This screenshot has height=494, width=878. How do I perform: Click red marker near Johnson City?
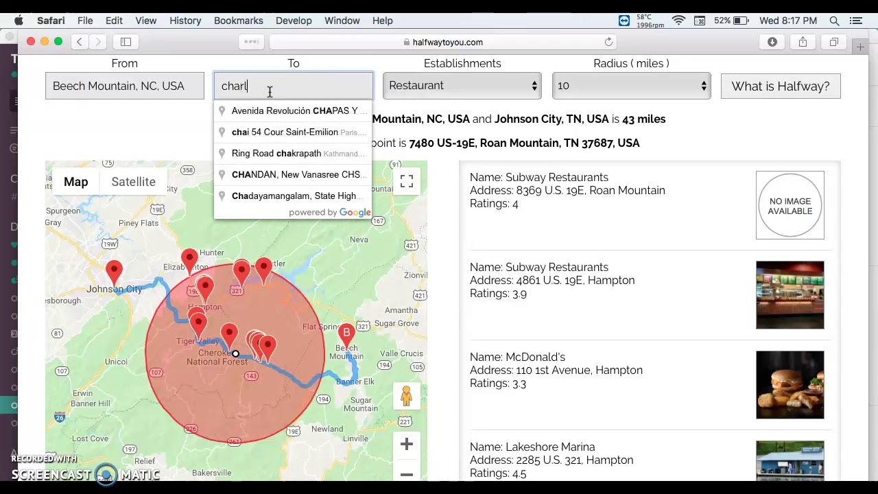114,271
